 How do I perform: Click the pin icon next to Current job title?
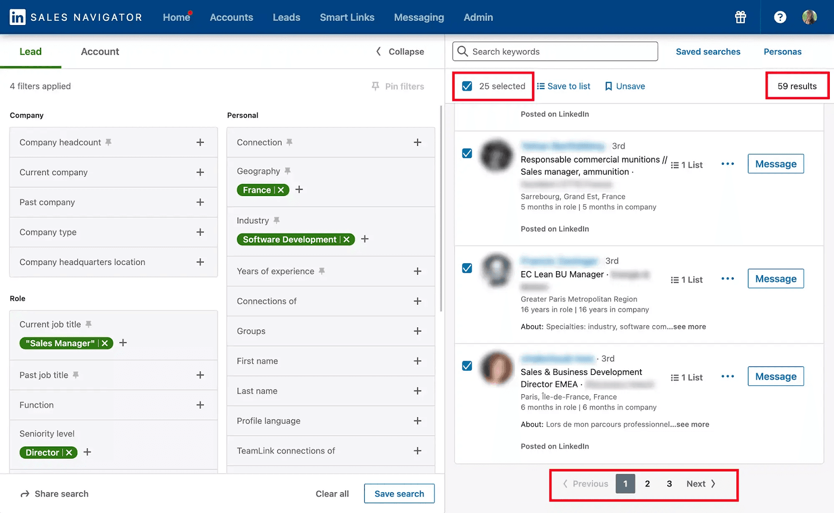click(89, 324)
